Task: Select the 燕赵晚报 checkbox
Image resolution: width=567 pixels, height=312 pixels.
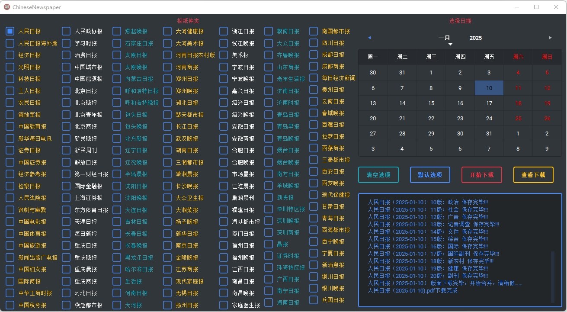Action: pos(117,31)
